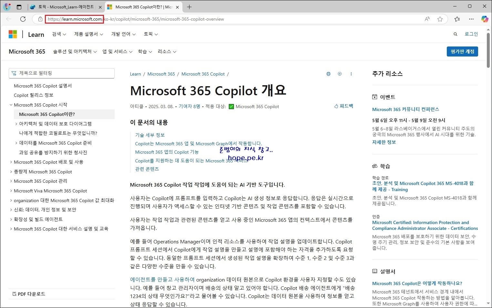The width and height of the screenshot is (492, 308).
Task: Open 과잉 공유를 방지하기 위한 청사진
Action: coord(53,152)
